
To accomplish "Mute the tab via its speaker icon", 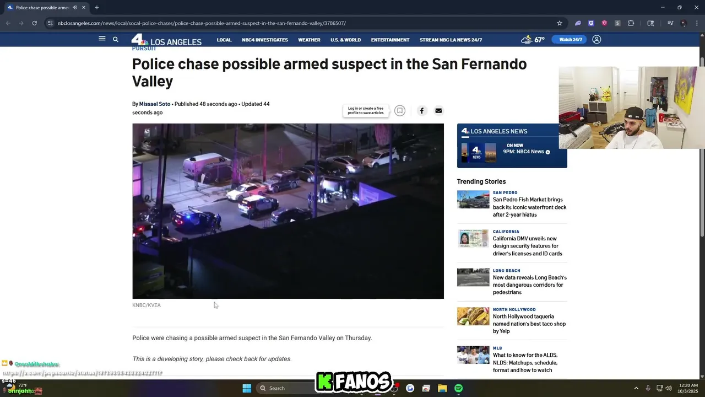I will point(75,8).
